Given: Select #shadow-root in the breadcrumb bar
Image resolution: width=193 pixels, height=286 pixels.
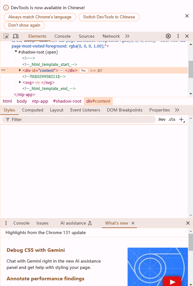Looking at the screenshot, I should [67, 101].
